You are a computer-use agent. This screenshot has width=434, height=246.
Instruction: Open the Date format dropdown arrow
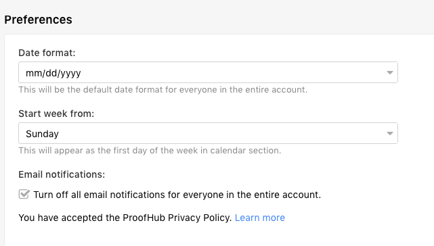pos(390,73)
